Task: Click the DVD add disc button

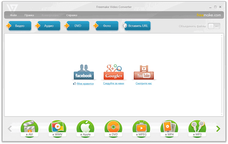Action: 77,26
